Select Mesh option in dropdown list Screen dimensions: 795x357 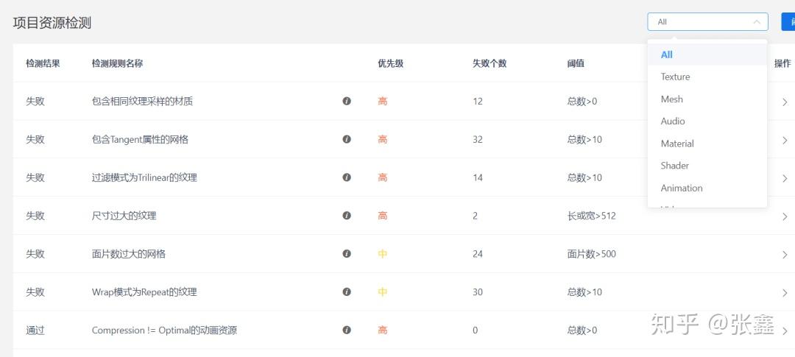[707, 99]
